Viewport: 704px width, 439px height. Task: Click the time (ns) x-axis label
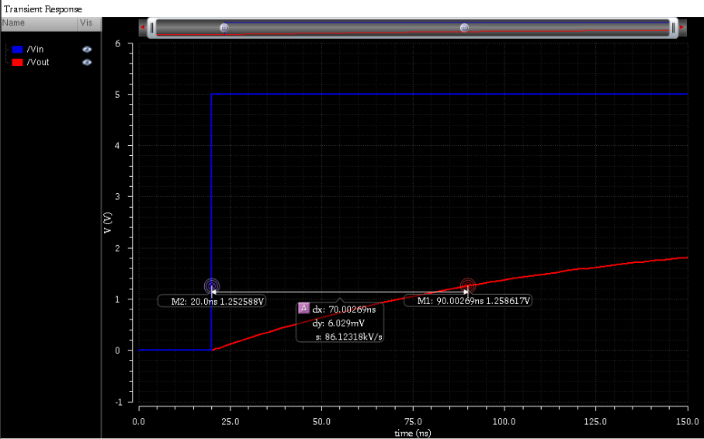click(412, 433)
